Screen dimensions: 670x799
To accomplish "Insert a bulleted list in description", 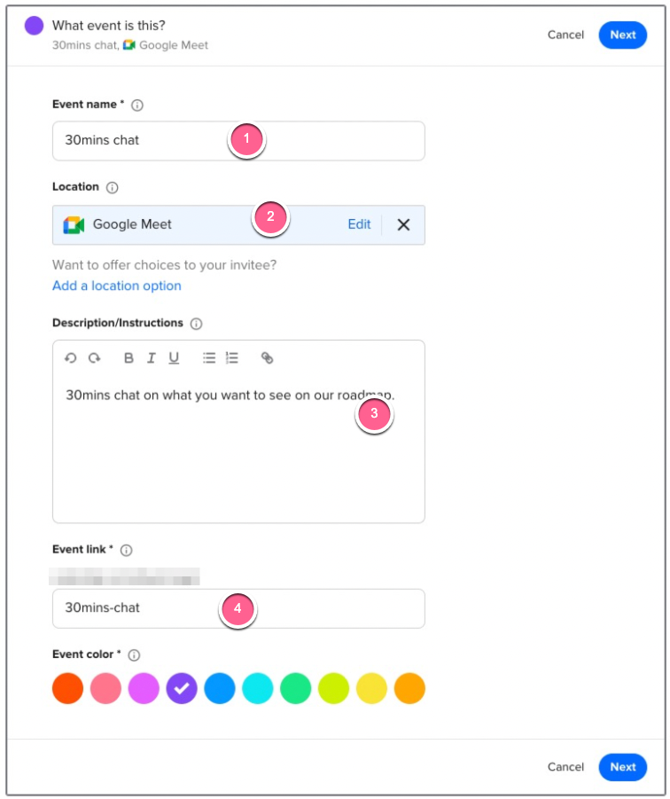I will tap(209, 358).
